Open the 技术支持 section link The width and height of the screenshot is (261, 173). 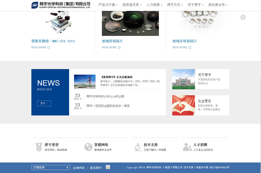(151, 145)
